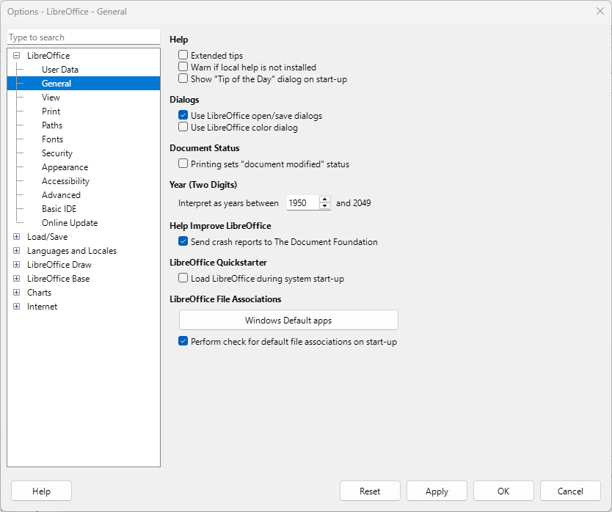The height and width of the screenshot is (512, 612).
Task: Enable the Extended tips checkbox
Action: click(x=183, y=55)
